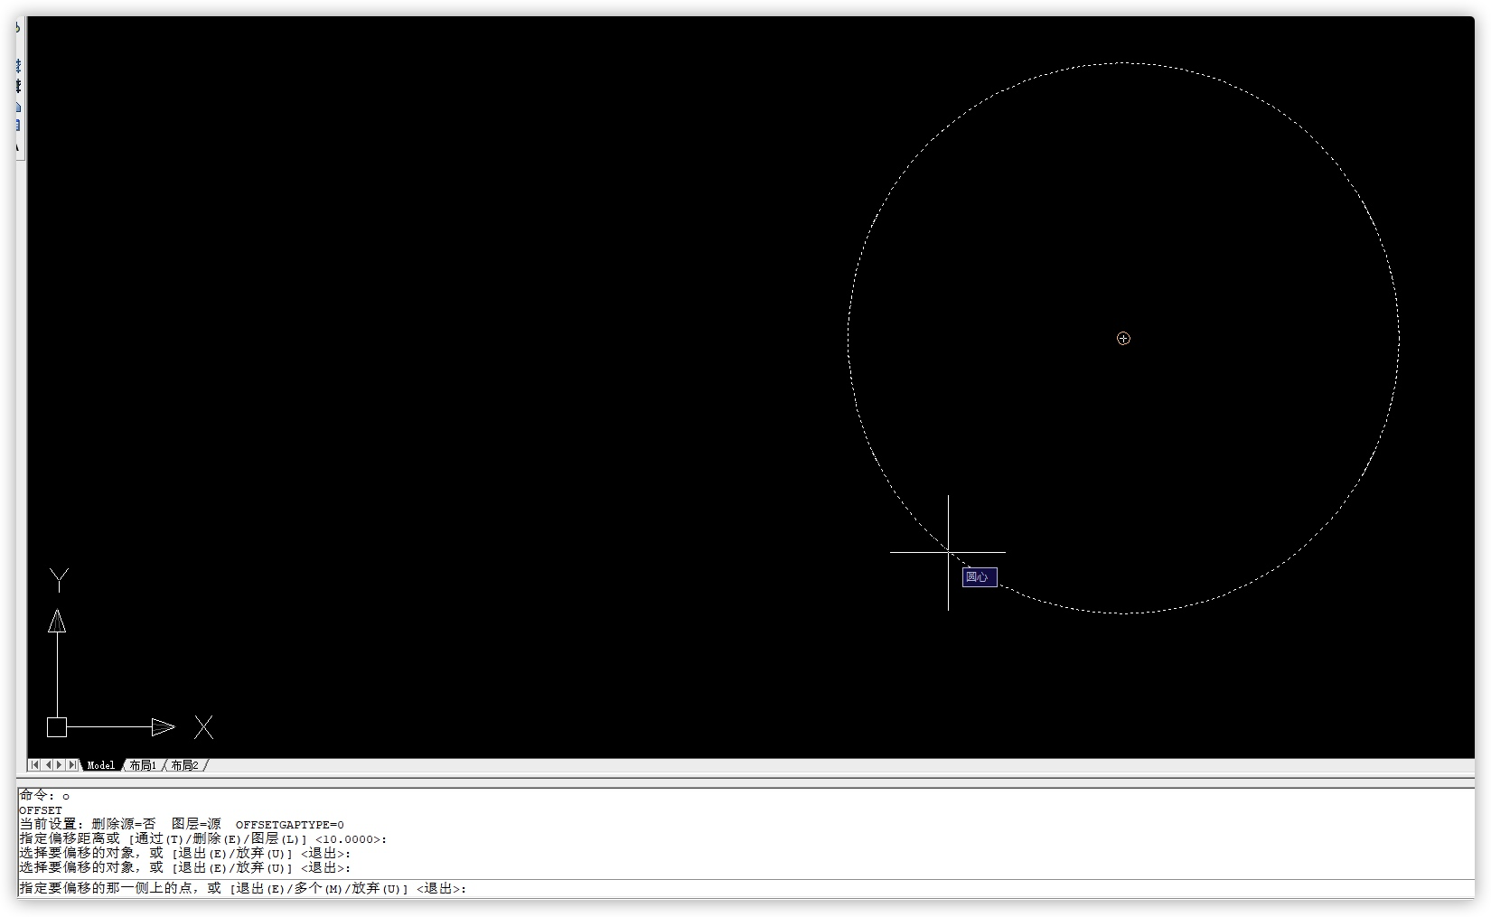Open the 布局1 layout tab
This screenshot has width=1491, height=917.
point(143,765)
